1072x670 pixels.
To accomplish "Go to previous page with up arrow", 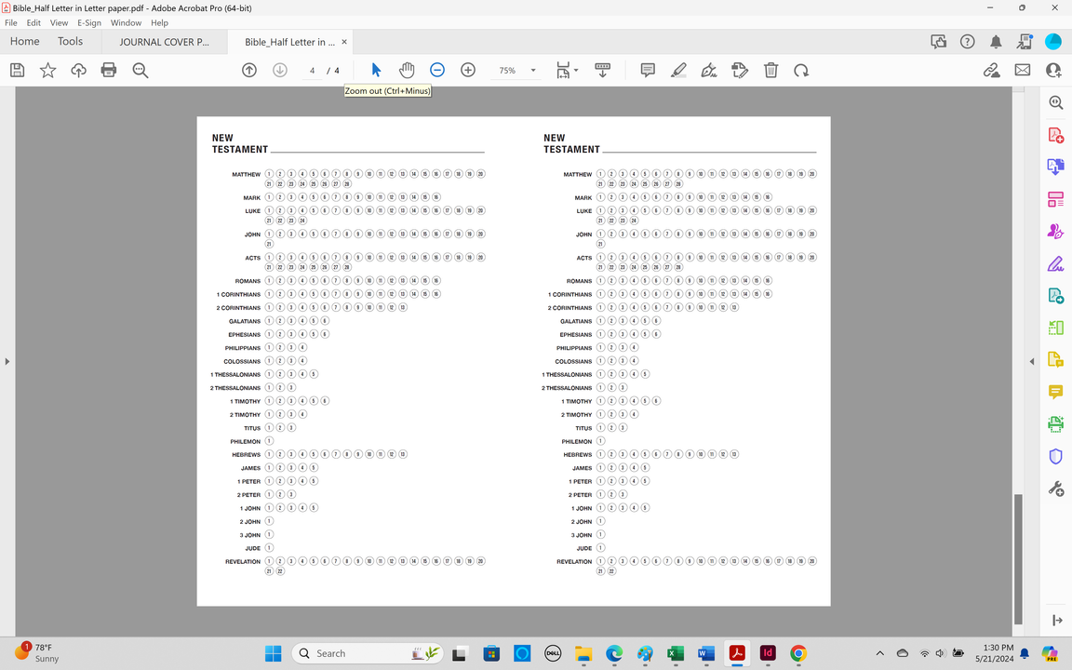I will click(249, 70).
